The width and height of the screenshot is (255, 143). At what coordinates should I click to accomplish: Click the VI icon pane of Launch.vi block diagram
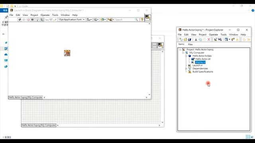point(148,17)
